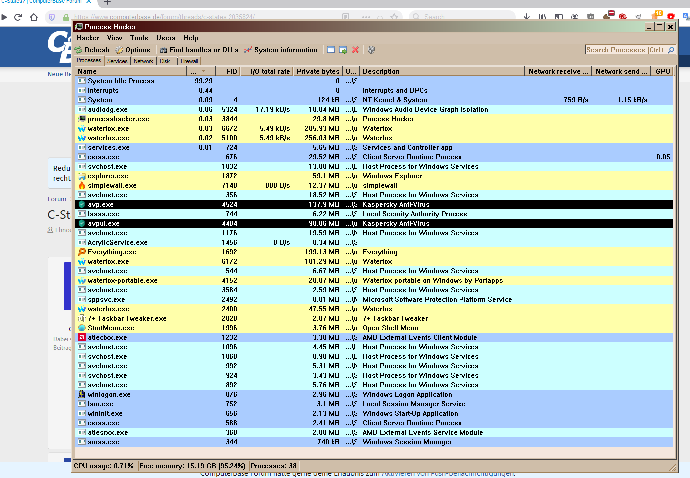This screenshot has height=478, width=690.
Task: Click the avpui.exe Kaspersky icon
Action: click(82, 223)
